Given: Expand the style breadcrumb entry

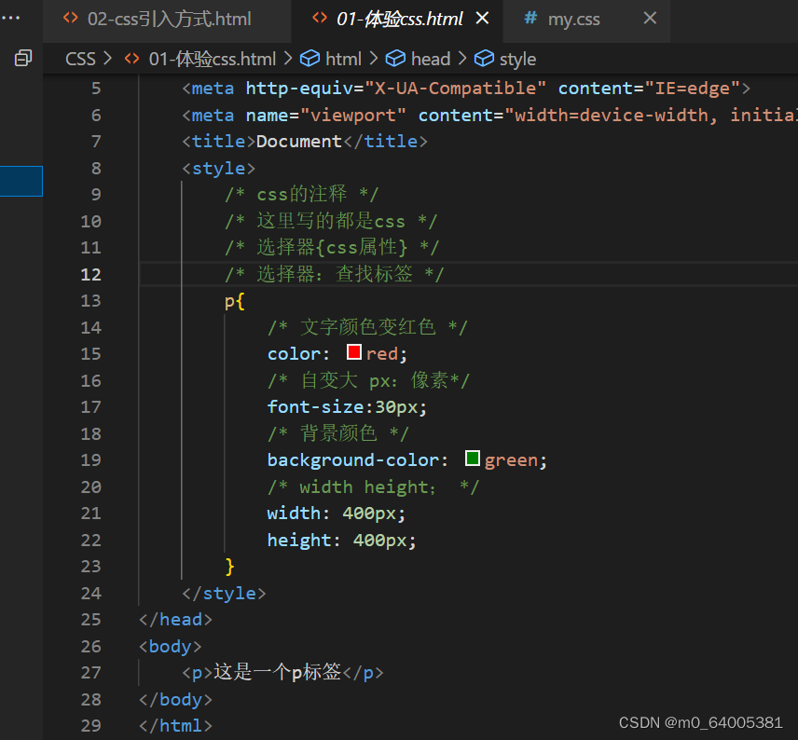Looking at the screenshot, I should pos(517,58).
